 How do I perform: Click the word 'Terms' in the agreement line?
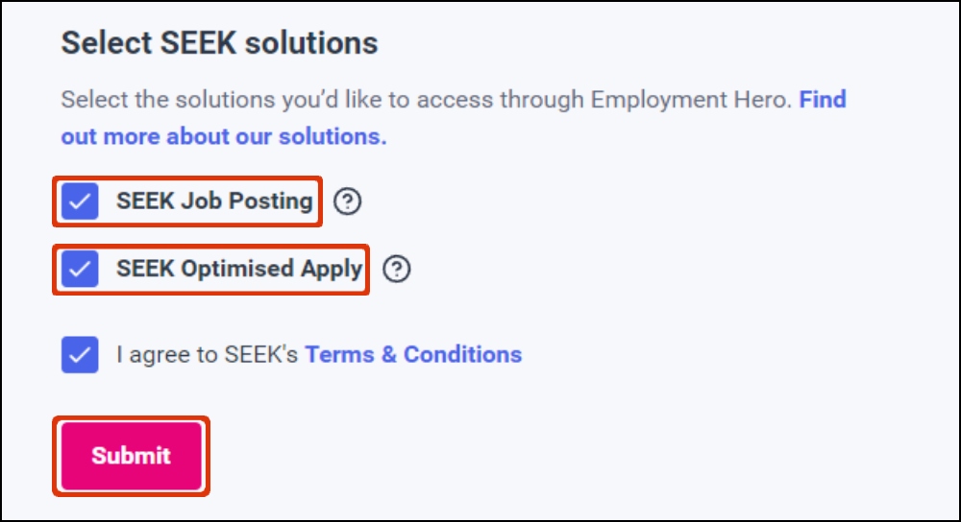coord(337,354)
